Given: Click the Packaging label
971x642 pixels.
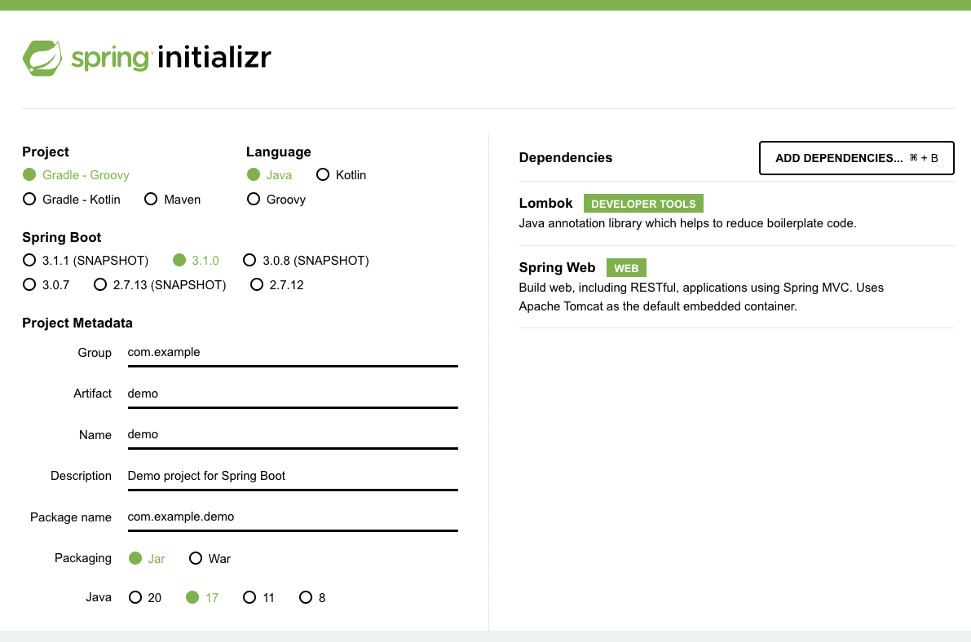Looking at the screenshot, I should click(x=82, y=558).
